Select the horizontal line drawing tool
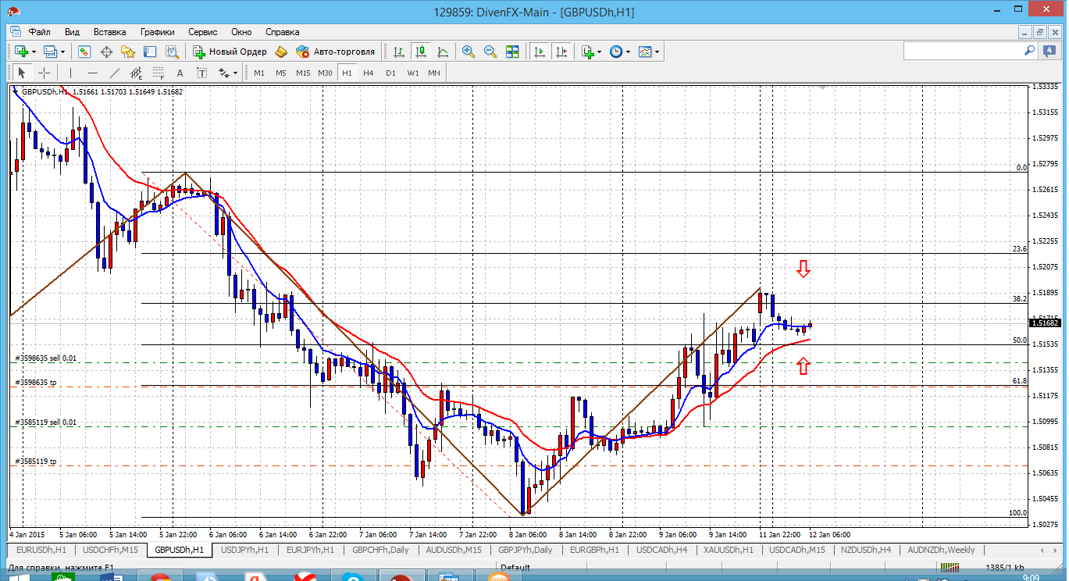The height and width of the screenshot is (581, 1069). coord(93,73)
